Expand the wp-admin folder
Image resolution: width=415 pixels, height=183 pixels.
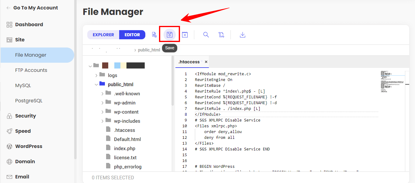pos(102,103)
